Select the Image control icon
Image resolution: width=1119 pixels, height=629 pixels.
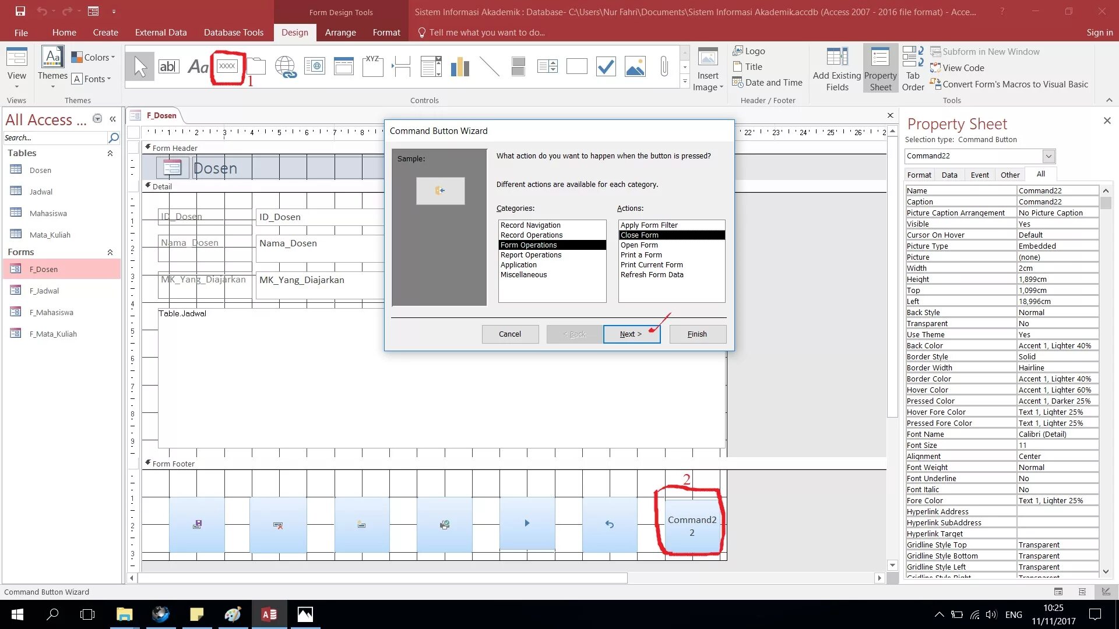pyautogui.click(x=635, y=67)
